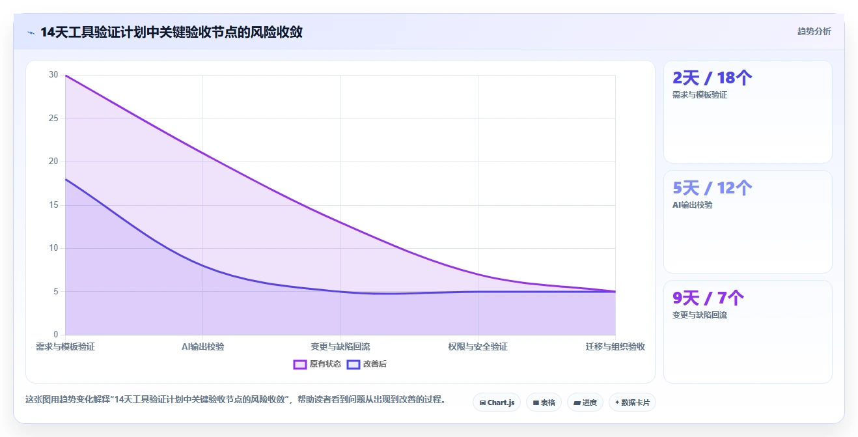Click the 原有状态 legend label
This screenshot has height=437, width=858.
tap(325, 364)
